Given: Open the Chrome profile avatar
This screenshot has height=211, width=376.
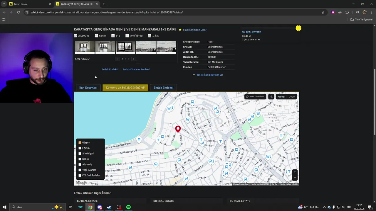Looking at the screenshot, I should click(365, 12).
